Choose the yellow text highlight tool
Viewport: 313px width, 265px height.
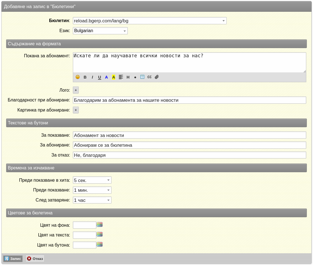(113, 77)
